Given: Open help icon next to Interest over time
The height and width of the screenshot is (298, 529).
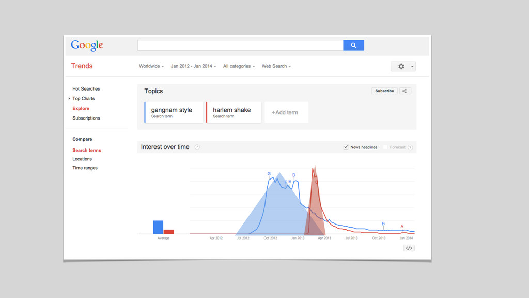Looking at the screenshot, I should pyautogui.click(x=197, y=147).
